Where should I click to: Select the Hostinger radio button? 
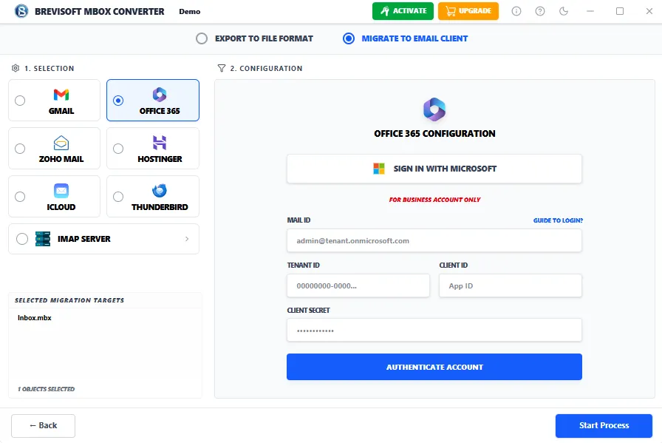(118, 149)
